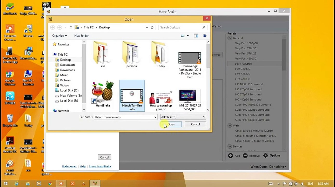Open New Volume (E:) in navigation tree
The width and height of the screenshot is (335, 187).
(x=71, y=96)
